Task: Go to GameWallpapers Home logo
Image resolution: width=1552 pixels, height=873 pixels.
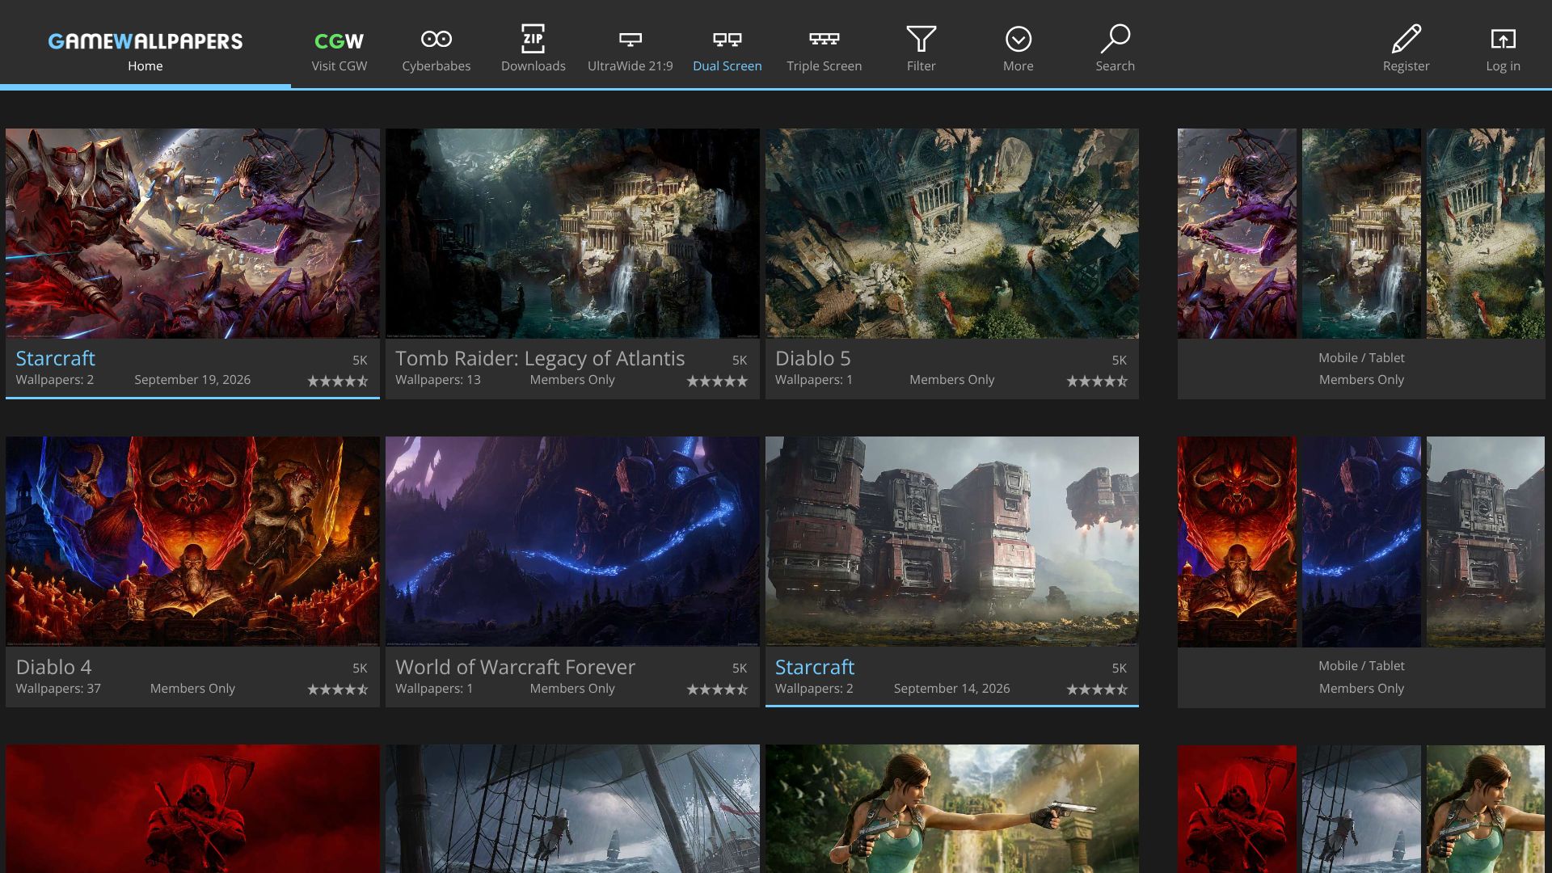Action: tap(145, 41)
